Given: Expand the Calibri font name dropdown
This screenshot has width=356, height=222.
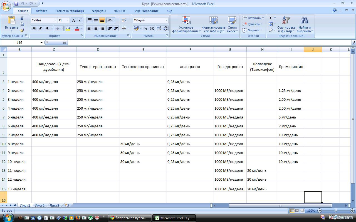Looking at the screenshot, I should click(x=56, y=20).
